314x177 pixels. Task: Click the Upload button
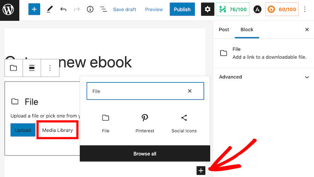(x=23, y=130)
